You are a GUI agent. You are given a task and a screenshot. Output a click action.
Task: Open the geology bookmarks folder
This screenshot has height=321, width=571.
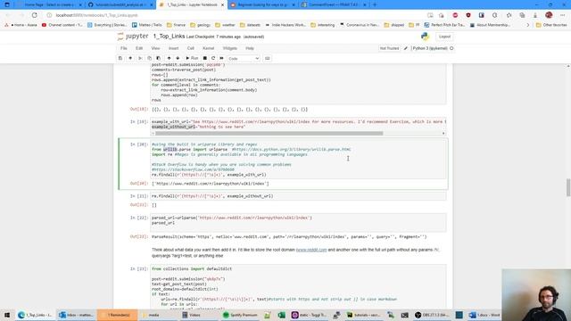(x=200, y=25)
